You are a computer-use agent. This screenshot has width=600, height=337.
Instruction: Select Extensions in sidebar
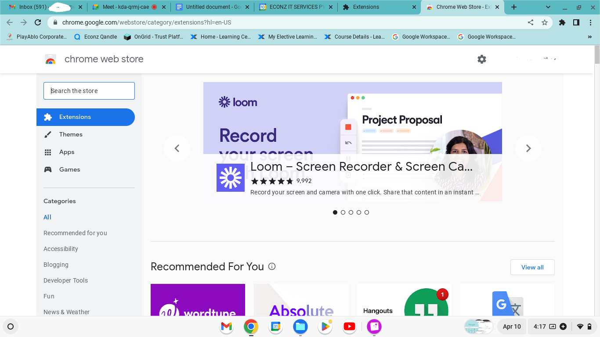point(86,117)
